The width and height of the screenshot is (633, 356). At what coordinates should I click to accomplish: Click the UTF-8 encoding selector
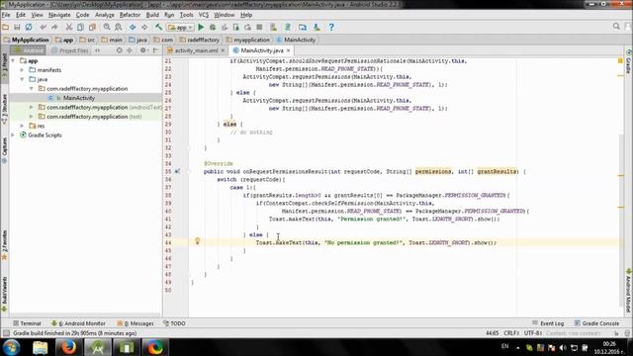click(x=533, y=333)
